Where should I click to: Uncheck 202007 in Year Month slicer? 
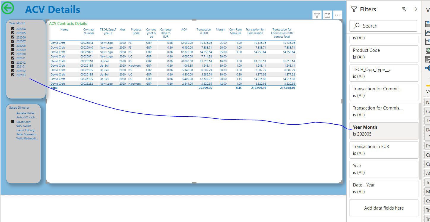tap(13, 41)
